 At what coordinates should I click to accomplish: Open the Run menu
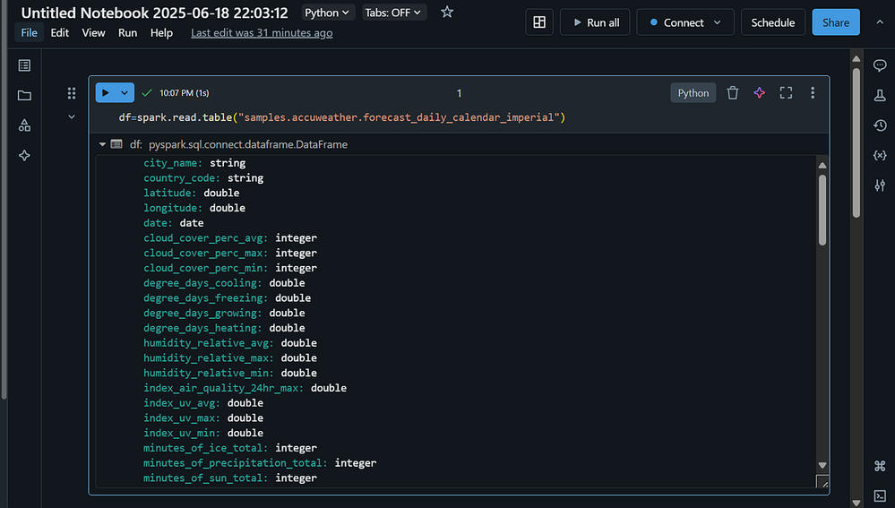[x=128, y=33]
